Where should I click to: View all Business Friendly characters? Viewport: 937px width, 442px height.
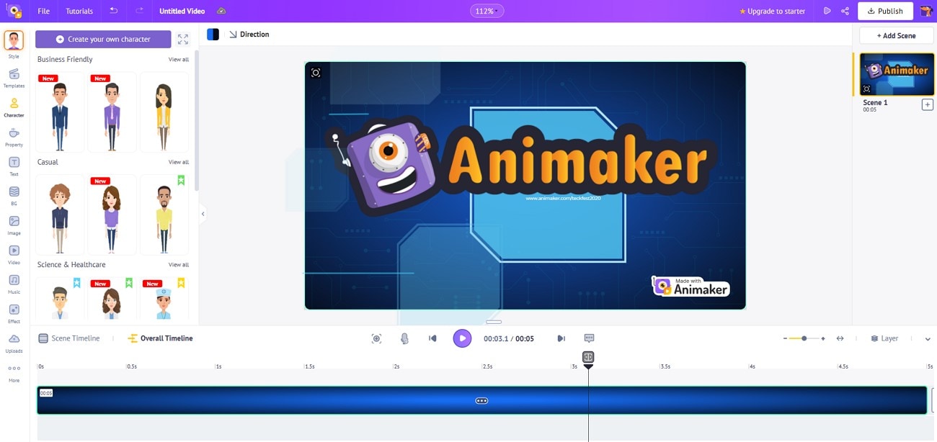point(179,60)
